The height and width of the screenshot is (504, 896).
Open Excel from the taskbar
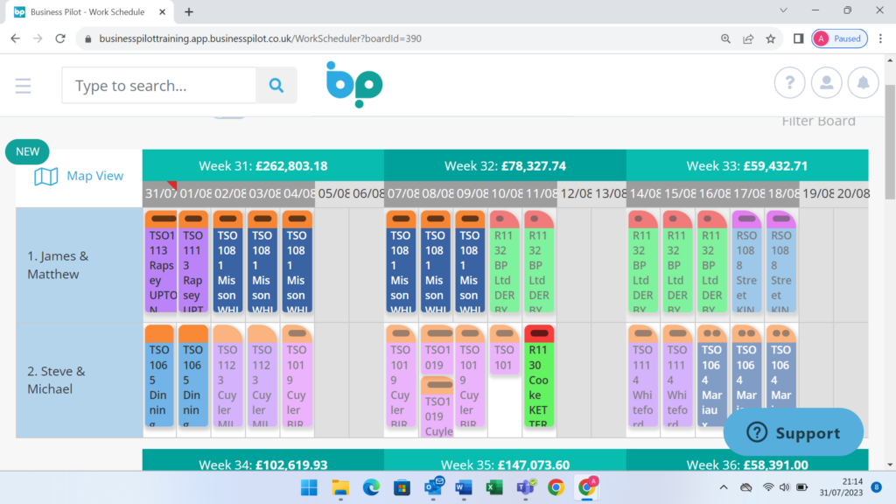pos(494,487)
